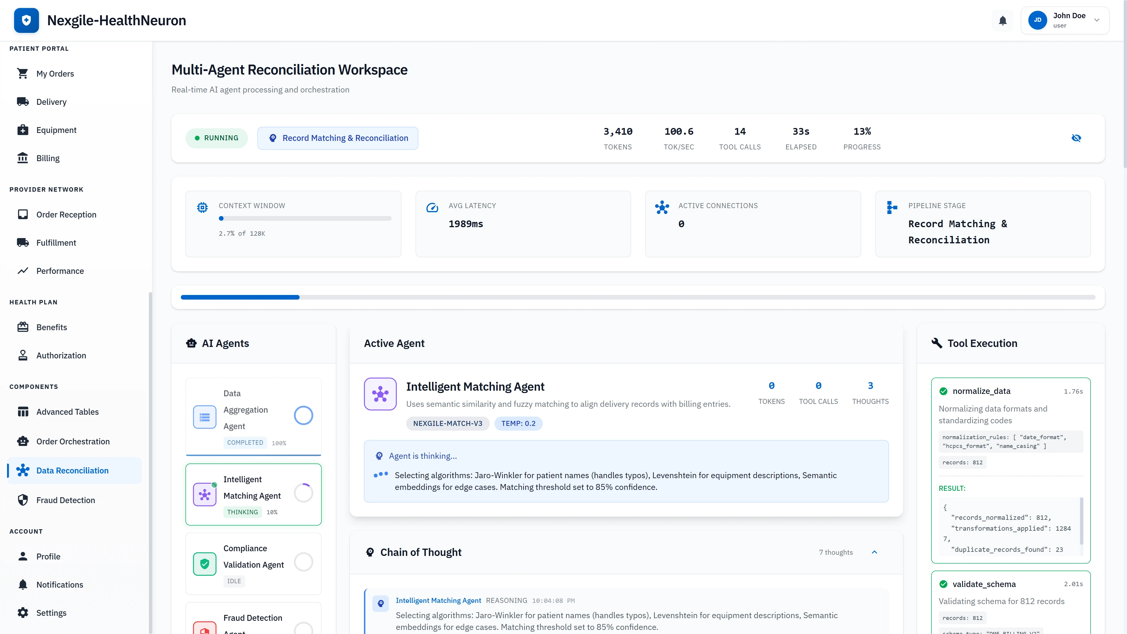Select the Performance chart icon
The height and width of the screenshot is (634, 1127).
23,271
